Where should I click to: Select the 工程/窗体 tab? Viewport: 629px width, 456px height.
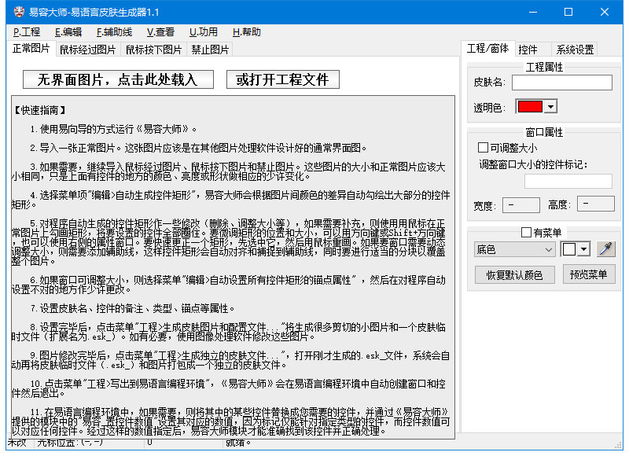pyautogui.click(x=487, y=49)
